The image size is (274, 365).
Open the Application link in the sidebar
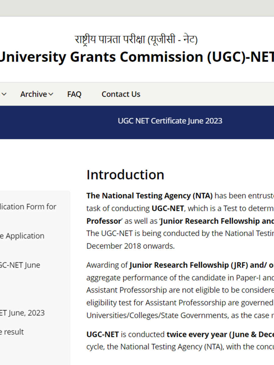pyautogui.click(x=22, y=236)
